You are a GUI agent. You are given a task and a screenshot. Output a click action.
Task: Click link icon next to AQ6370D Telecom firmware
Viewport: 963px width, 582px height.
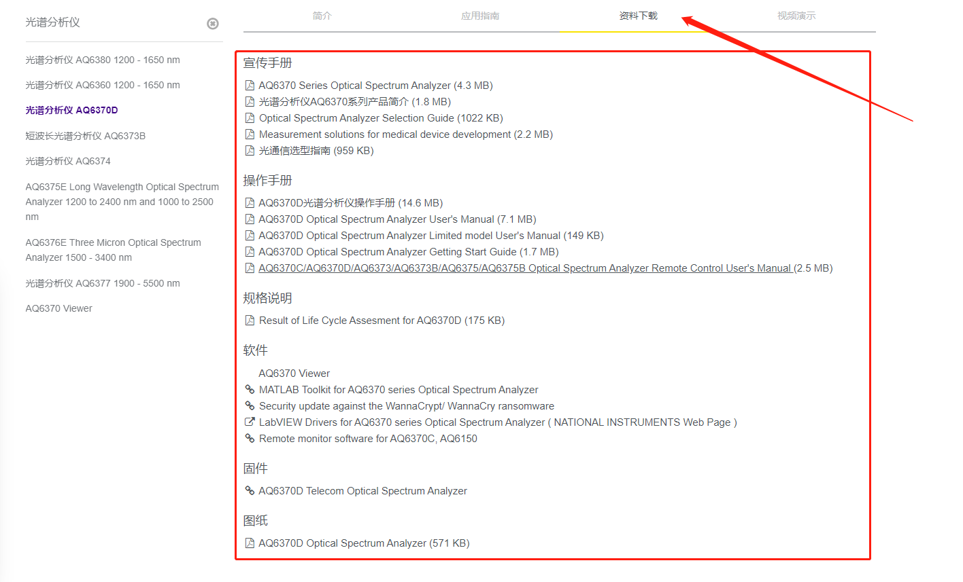[x=250, y=491]
